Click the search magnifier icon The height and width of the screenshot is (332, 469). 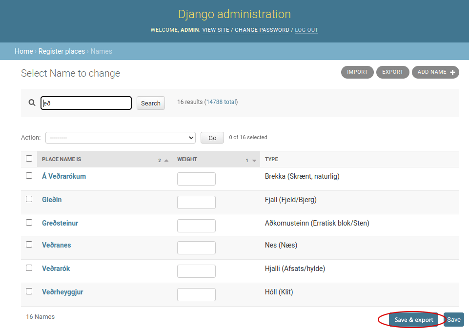32,103
